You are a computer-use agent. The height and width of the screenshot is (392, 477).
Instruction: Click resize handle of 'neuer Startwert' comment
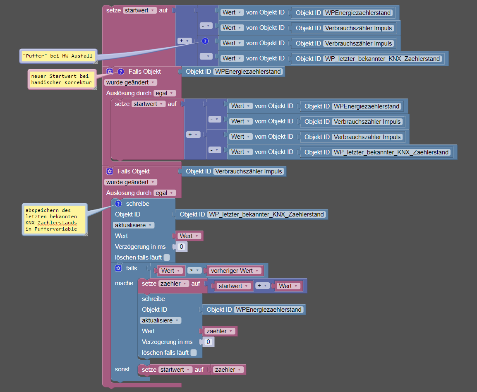tap(95, 88)
